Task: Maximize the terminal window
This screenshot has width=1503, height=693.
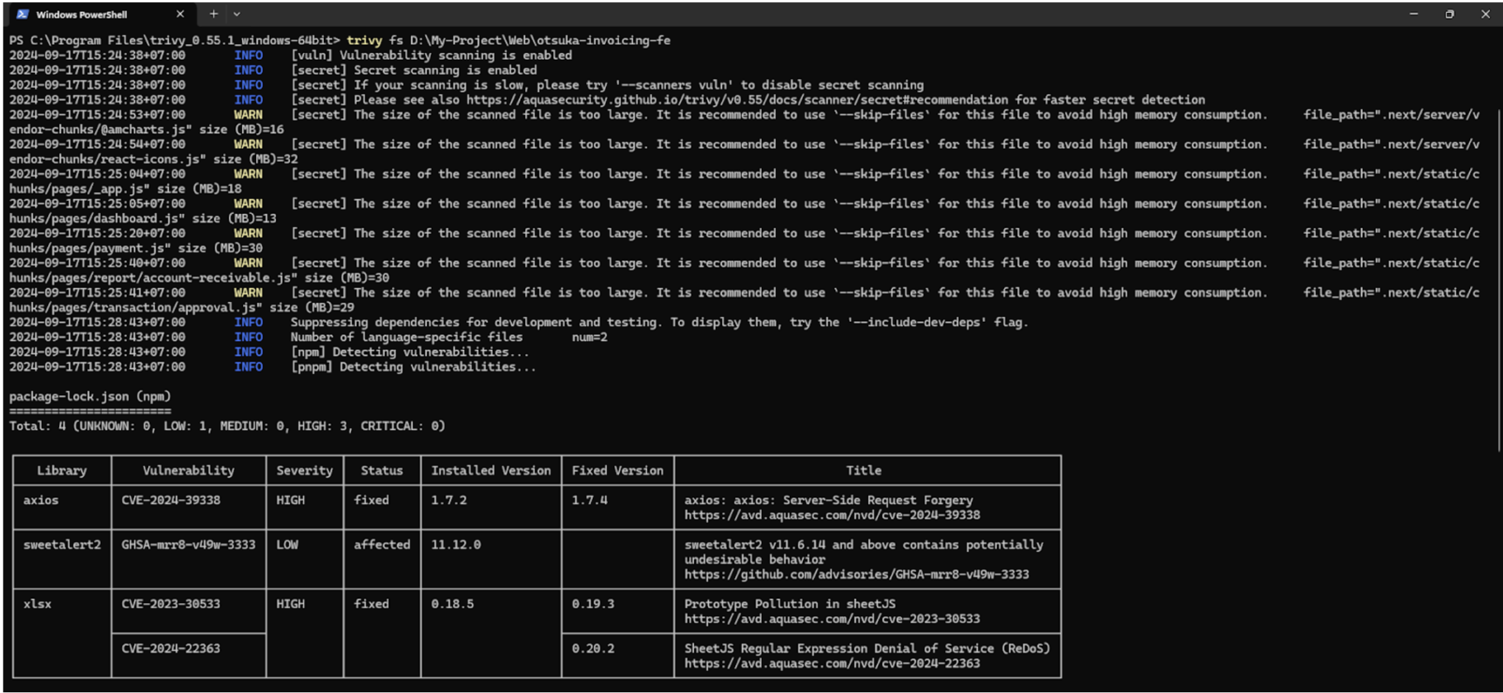Action: pyautogui.click(x=1449, y=14)
